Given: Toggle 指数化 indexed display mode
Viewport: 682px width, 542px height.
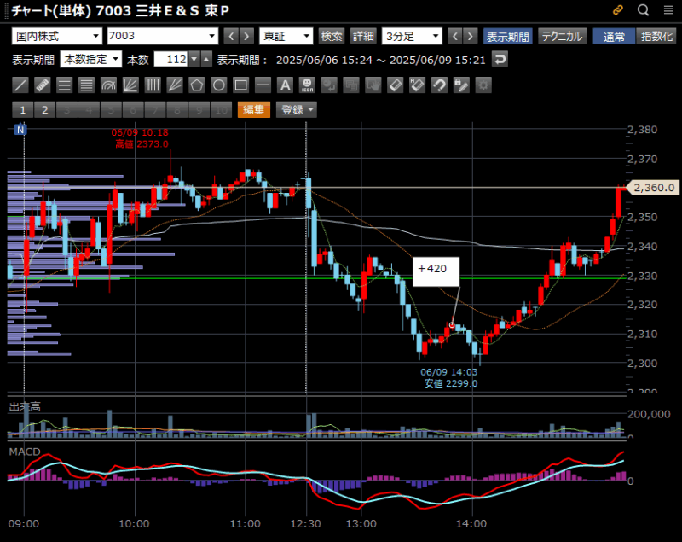Looking at the screenshot, I should pyautogui.click(x=656, y=36).
